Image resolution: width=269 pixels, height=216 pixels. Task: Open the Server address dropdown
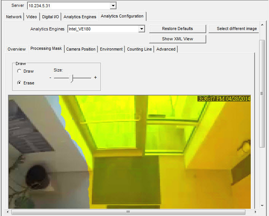pyautogui.click(x=113, y=6)
